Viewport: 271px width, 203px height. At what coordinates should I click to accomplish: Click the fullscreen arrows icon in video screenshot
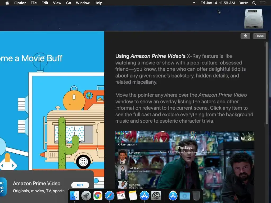(250, 139)
